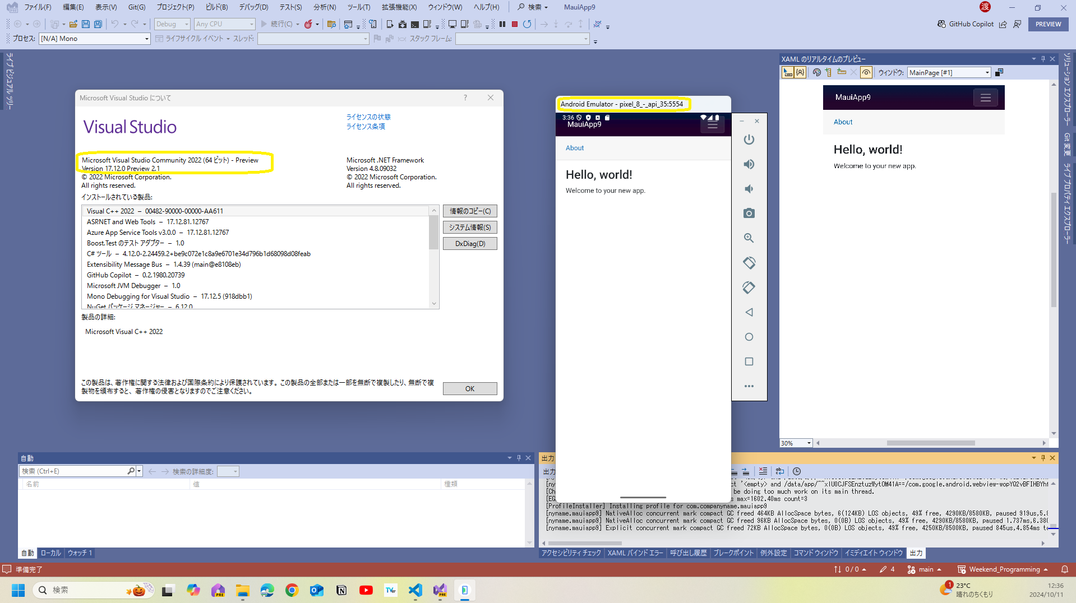Open the Debug configuration dropdown

[172, 24]
